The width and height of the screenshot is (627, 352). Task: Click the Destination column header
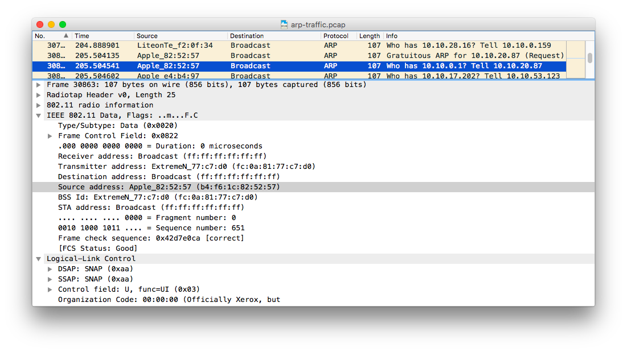click(274, 36)
